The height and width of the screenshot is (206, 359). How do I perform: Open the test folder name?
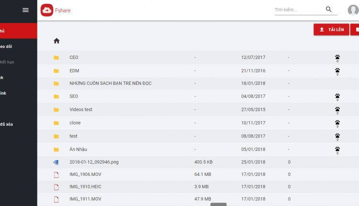coord(73,136)
